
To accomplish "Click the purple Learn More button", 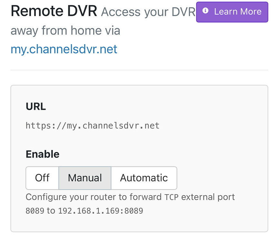I will pyautogui.click(x=232, y=12).
